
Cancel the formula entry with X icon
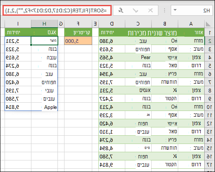[x=150, y=10]
